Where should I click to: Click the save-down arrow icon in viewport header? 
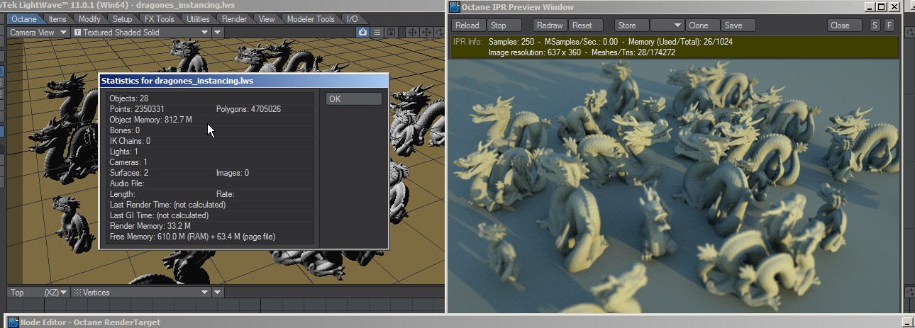391,33
